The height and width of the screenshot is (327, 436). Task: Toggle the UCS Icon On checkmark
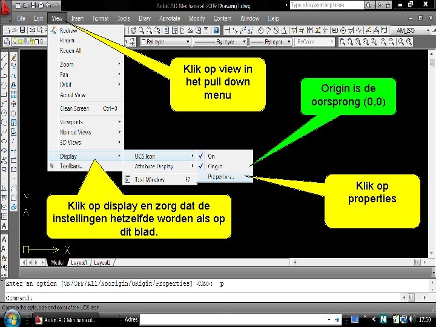tap(201, 156)
